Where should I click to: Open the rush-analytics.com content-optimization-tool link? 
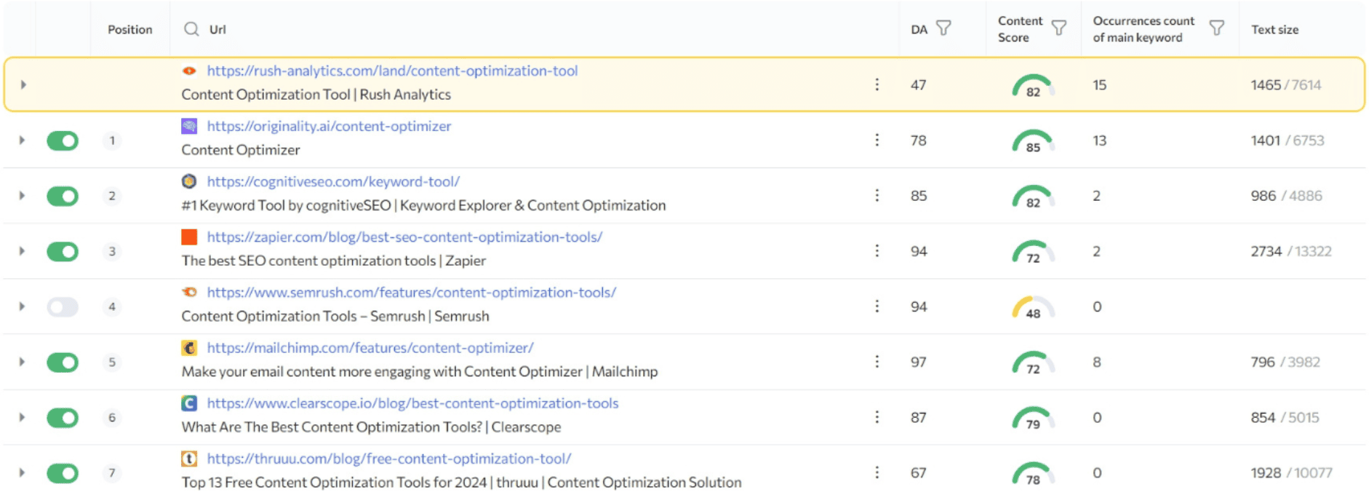(x=392, y=71)
